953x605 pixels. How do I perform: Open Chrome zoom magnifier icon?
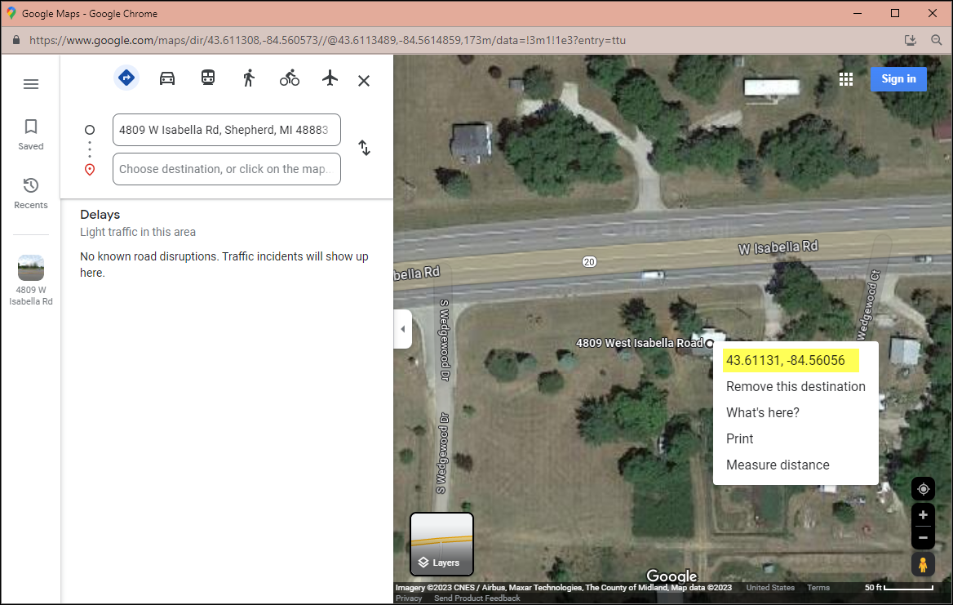[936, 40]
